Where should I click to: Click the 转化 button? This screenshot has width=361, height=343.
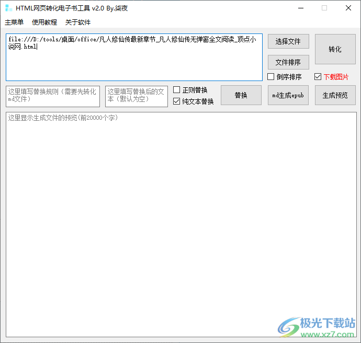click(335, 49)
